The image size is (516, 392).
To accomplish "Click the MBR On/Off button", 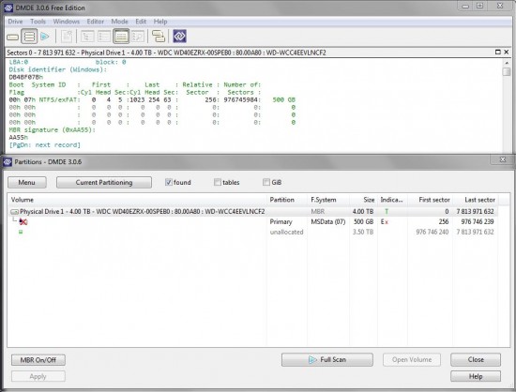I will 38,360.
